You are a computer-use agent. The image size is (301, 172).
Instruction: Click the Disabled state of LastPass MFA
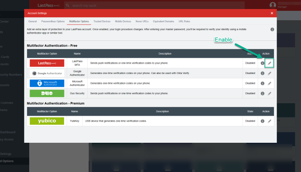[x=250, y=63]
